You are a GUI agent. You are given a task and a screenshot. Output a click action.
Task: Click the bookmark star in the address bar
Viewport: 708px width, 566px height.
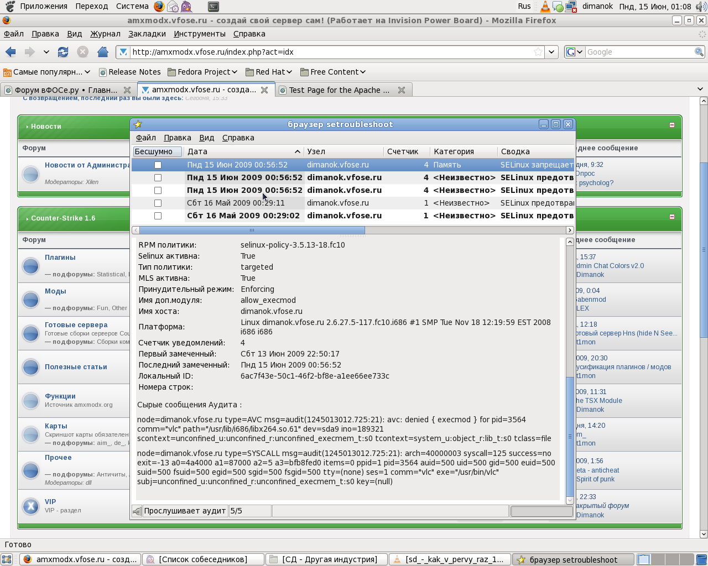(538, 52)
